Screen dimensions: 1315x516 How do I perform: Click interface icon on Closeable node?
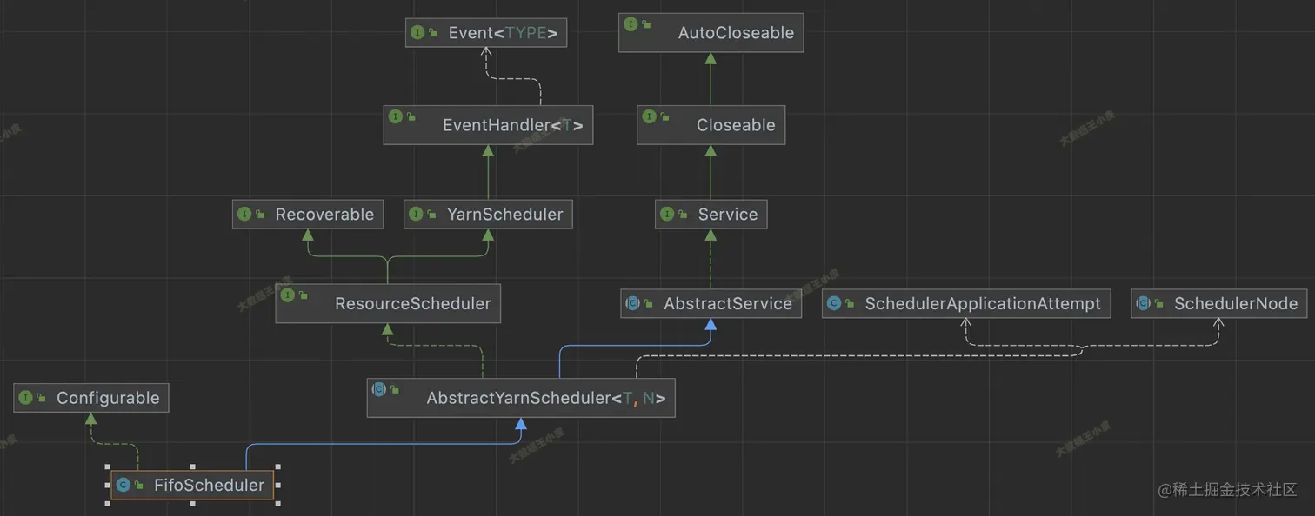tap(650, 116)
